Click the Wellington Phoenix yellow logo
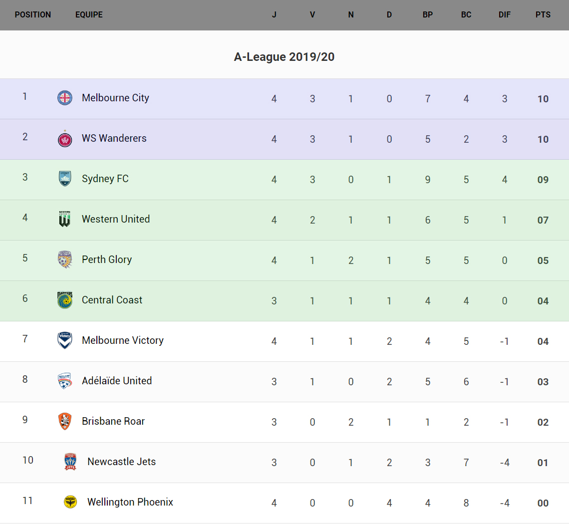This screenshot has width=569, height=528. click(70, 502)
